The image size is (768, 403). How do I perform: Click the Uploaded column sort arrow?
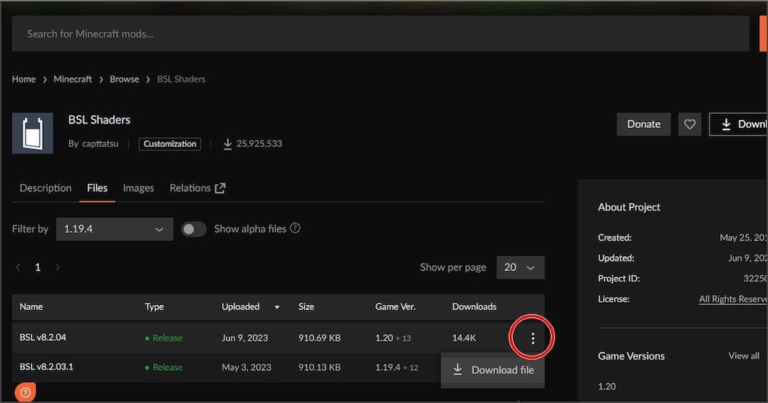point(277,307)
